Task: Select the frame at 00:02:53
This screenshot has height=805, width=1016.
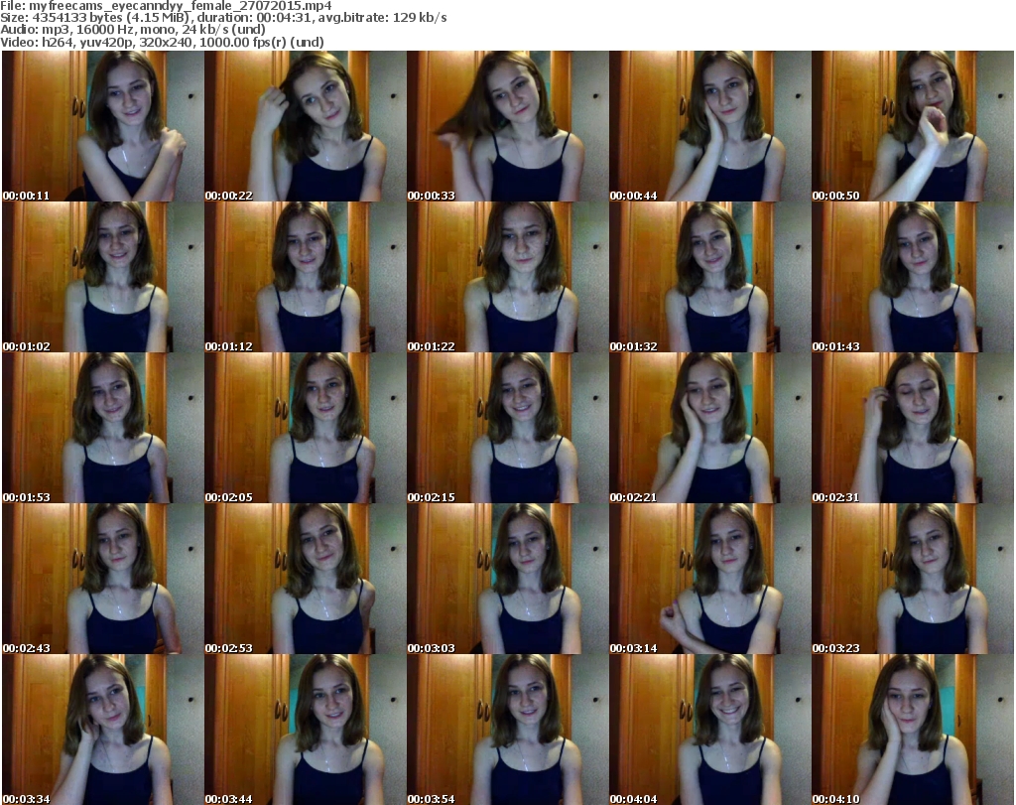Action: 306,579
